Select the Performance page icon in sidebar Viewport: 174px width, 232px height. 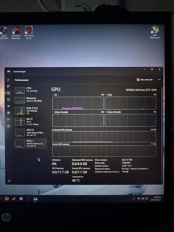pos(8,93)
